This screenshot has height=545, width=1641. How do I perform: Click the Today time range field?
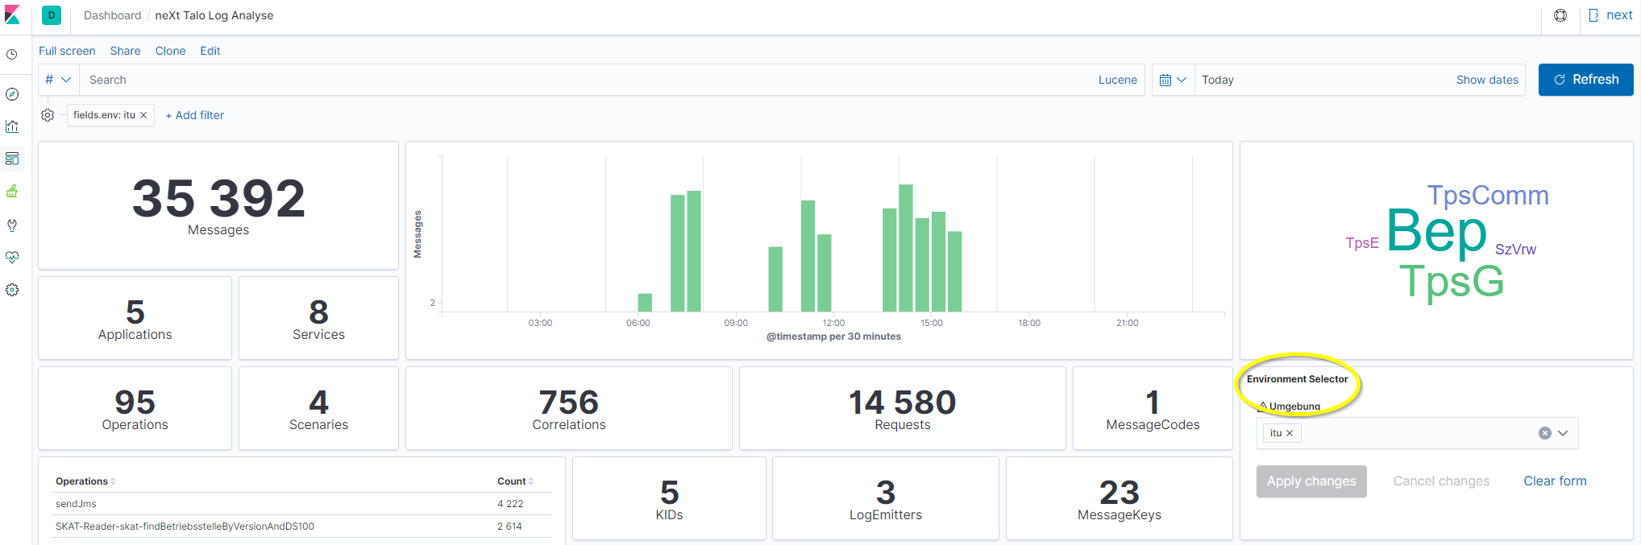pyautogui.click(x=1322, y=80)
